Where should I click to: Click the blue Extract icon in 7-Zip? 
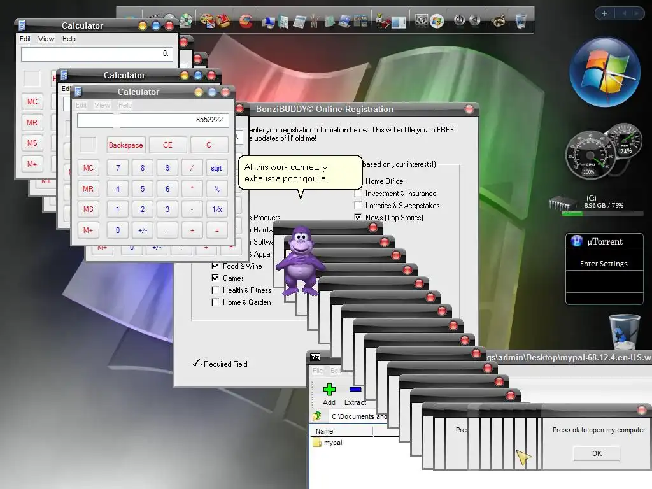pos(355,390)
